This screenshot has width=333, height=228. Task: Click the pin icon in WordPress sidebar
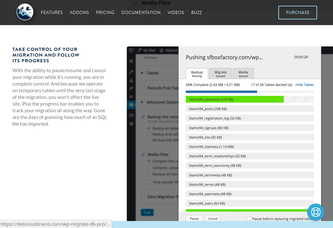pyautogui.click(x=131, y=88)
